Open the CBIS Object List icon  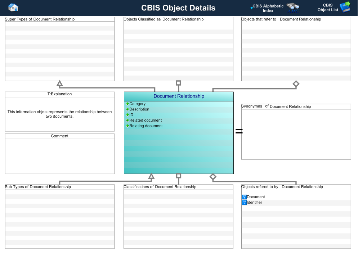coord(345,7)
